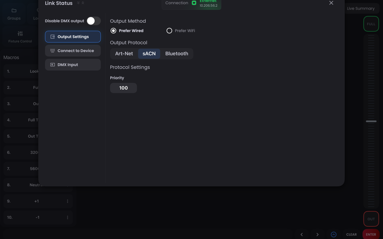
Task: Click the FULL intensity button
Action: pos(371,24)
